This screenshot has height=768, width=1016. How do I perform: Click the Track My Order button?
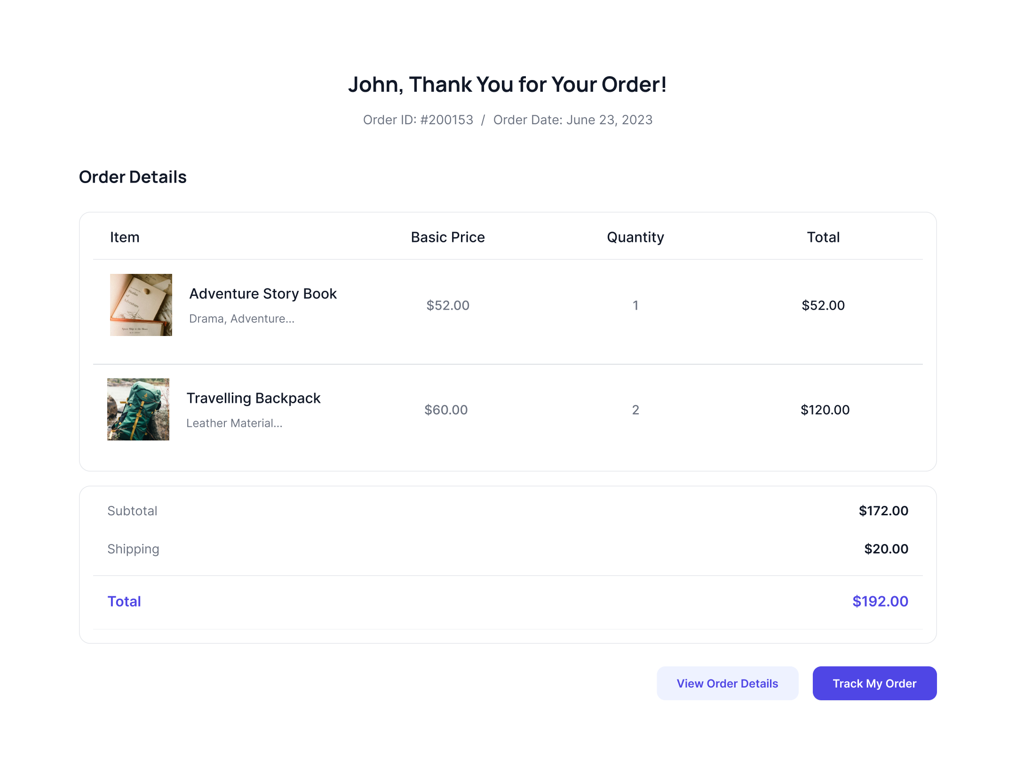[x=874, y=683]
